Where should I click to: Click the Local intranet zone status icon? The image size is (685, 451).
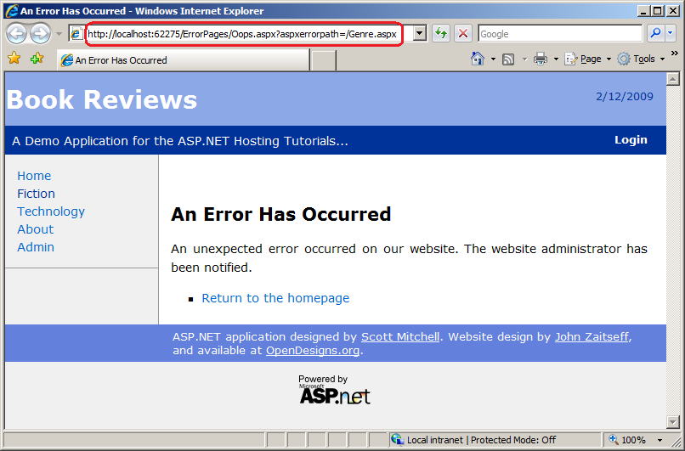pos(397,439)
